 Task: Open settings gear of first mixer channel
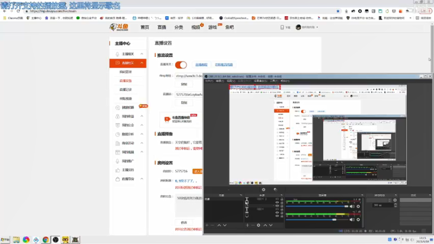(358, 207)
